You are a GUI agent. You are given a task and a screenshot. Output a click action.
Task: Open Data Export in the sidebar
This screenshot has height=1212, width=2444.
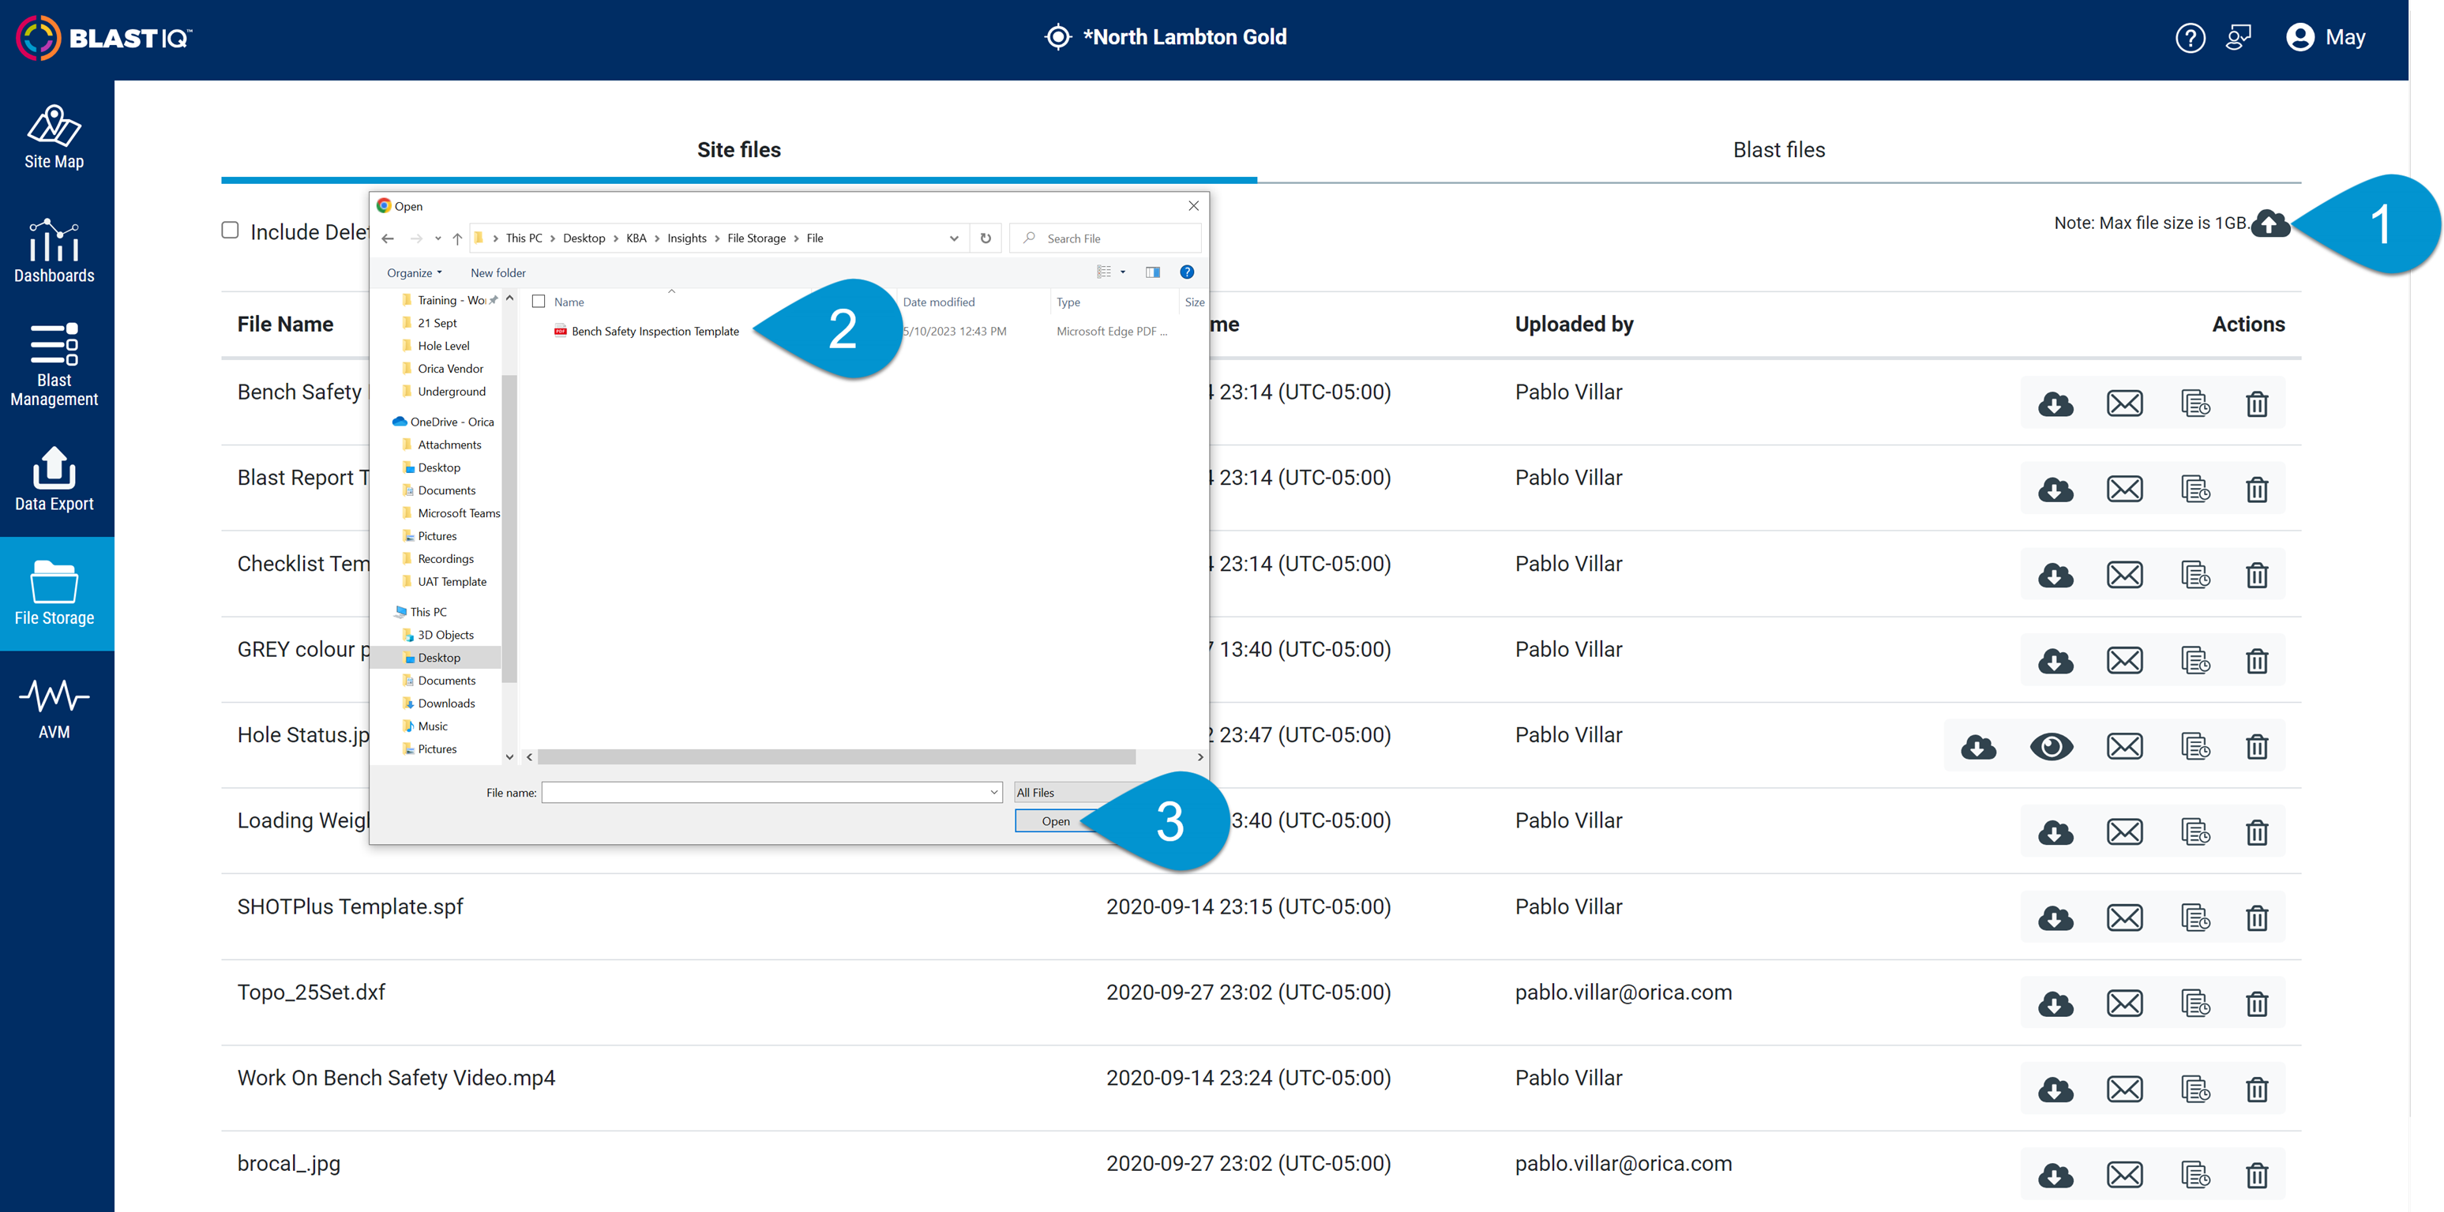click(x=54, y=479)
